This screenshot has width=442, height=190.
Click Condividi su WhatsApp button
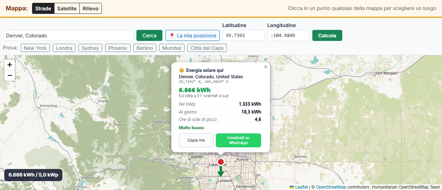click(x=238, y=140)
